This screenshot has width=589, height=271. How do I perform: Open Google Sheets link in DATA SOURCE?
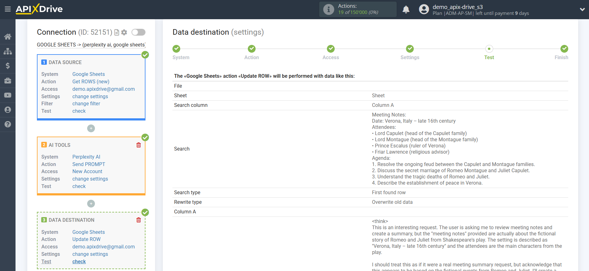click(x=88, y=74)
